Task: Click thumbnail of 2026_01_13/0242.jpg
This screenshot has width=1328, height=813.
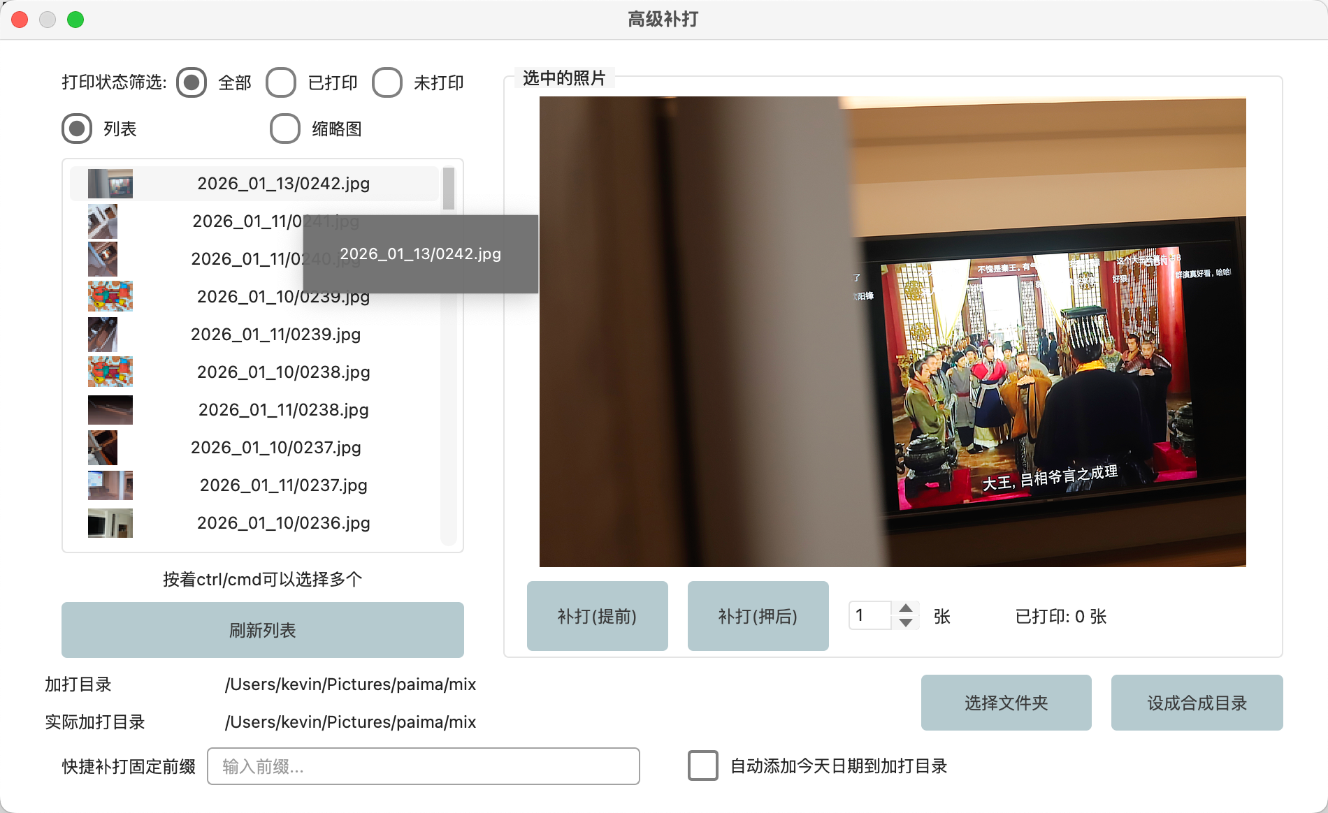Action: tap(110, 184)
